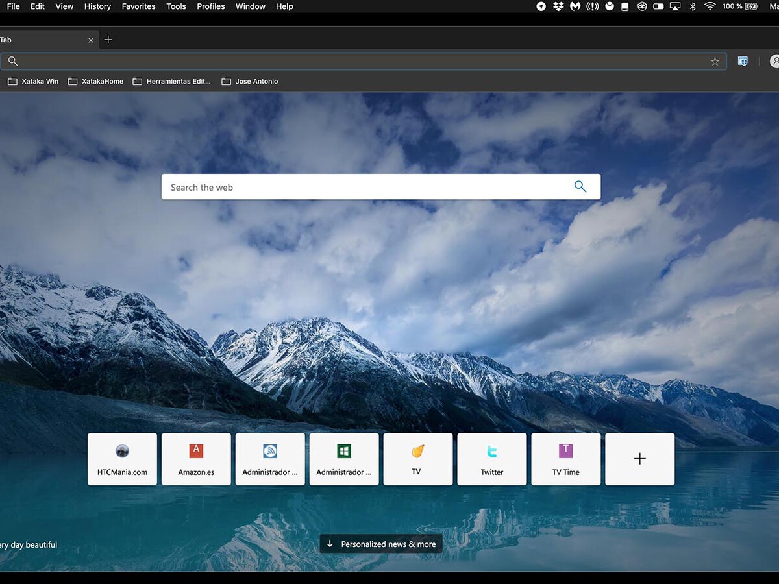This screenshot has height=584, width=779.
Task: Add a new quick link tile
Action: click(639, 459)
